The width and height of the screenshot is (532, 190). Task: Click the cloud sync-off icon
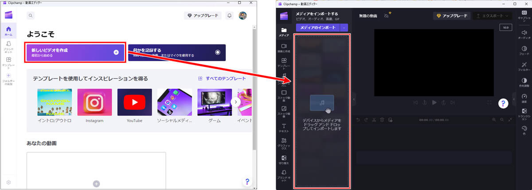(387, 16)
